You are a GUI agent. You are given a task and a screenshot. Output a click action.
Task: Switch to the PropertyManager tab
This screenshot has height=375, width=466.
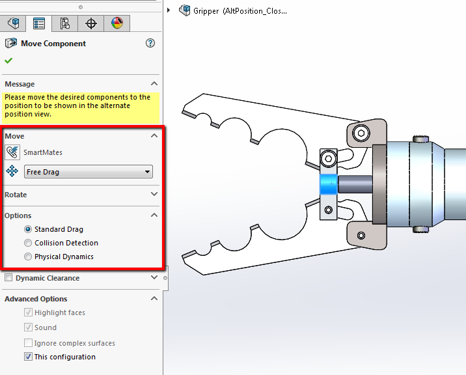click(39, 23)
